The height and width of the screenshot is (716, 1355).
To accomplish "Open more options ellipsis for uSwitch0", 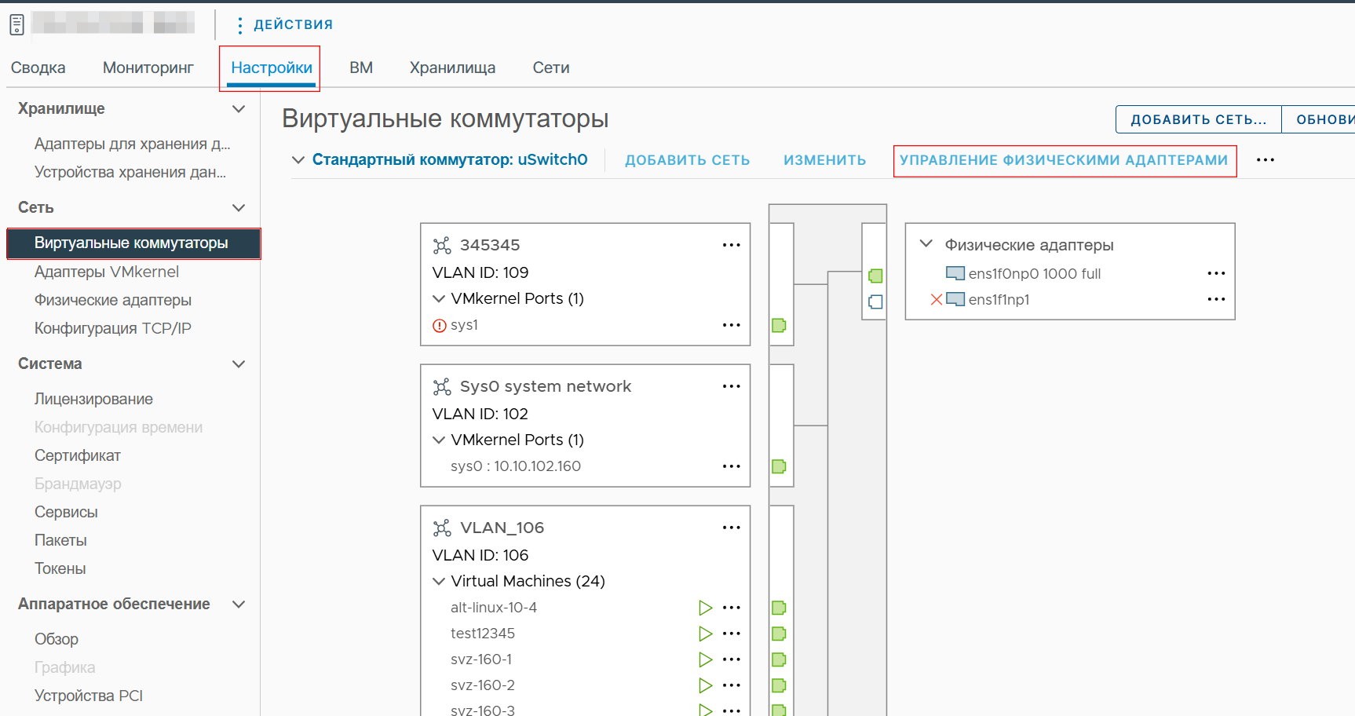I will [1266, 160].
